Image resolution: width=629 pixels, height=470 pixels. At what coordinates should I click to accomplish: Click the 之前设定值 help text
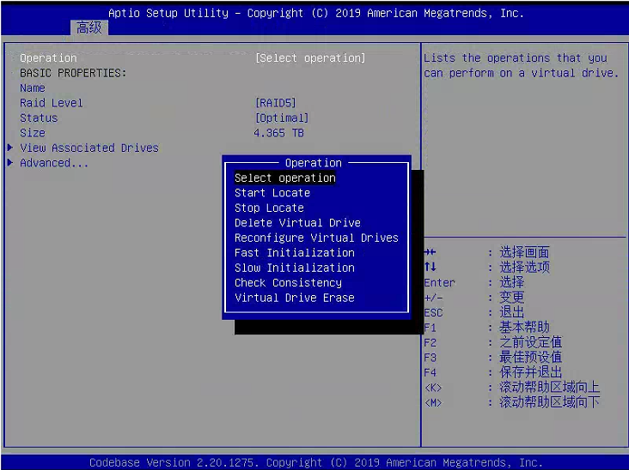coord(530,342)
